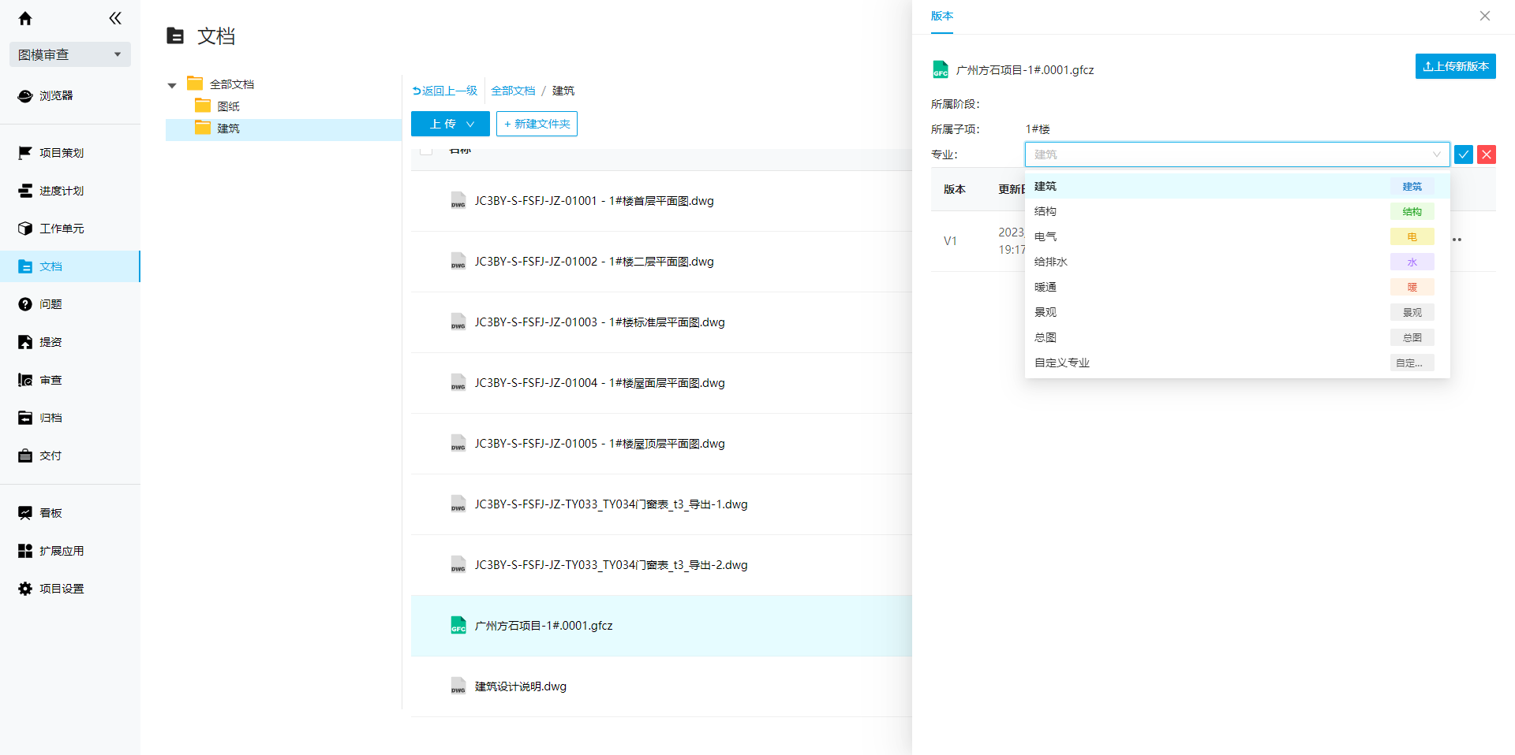
Task: Collapse the 全部文档 tree node
Action: pyautogui.click(x=172, y=85)
